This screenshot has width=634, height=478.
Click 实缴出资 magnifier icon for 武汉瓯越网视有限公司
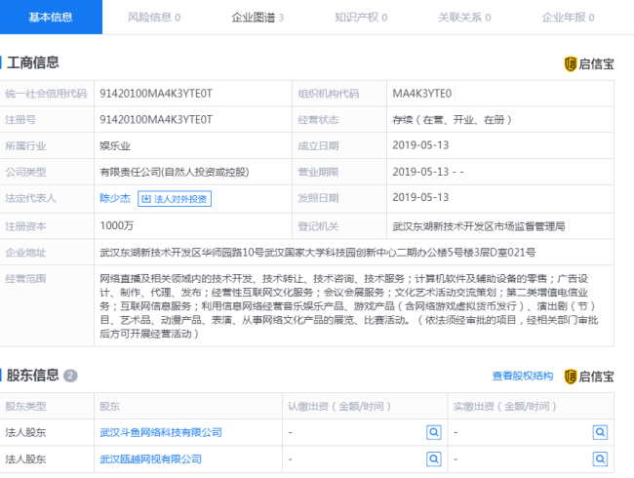click(x=600, y=459)
